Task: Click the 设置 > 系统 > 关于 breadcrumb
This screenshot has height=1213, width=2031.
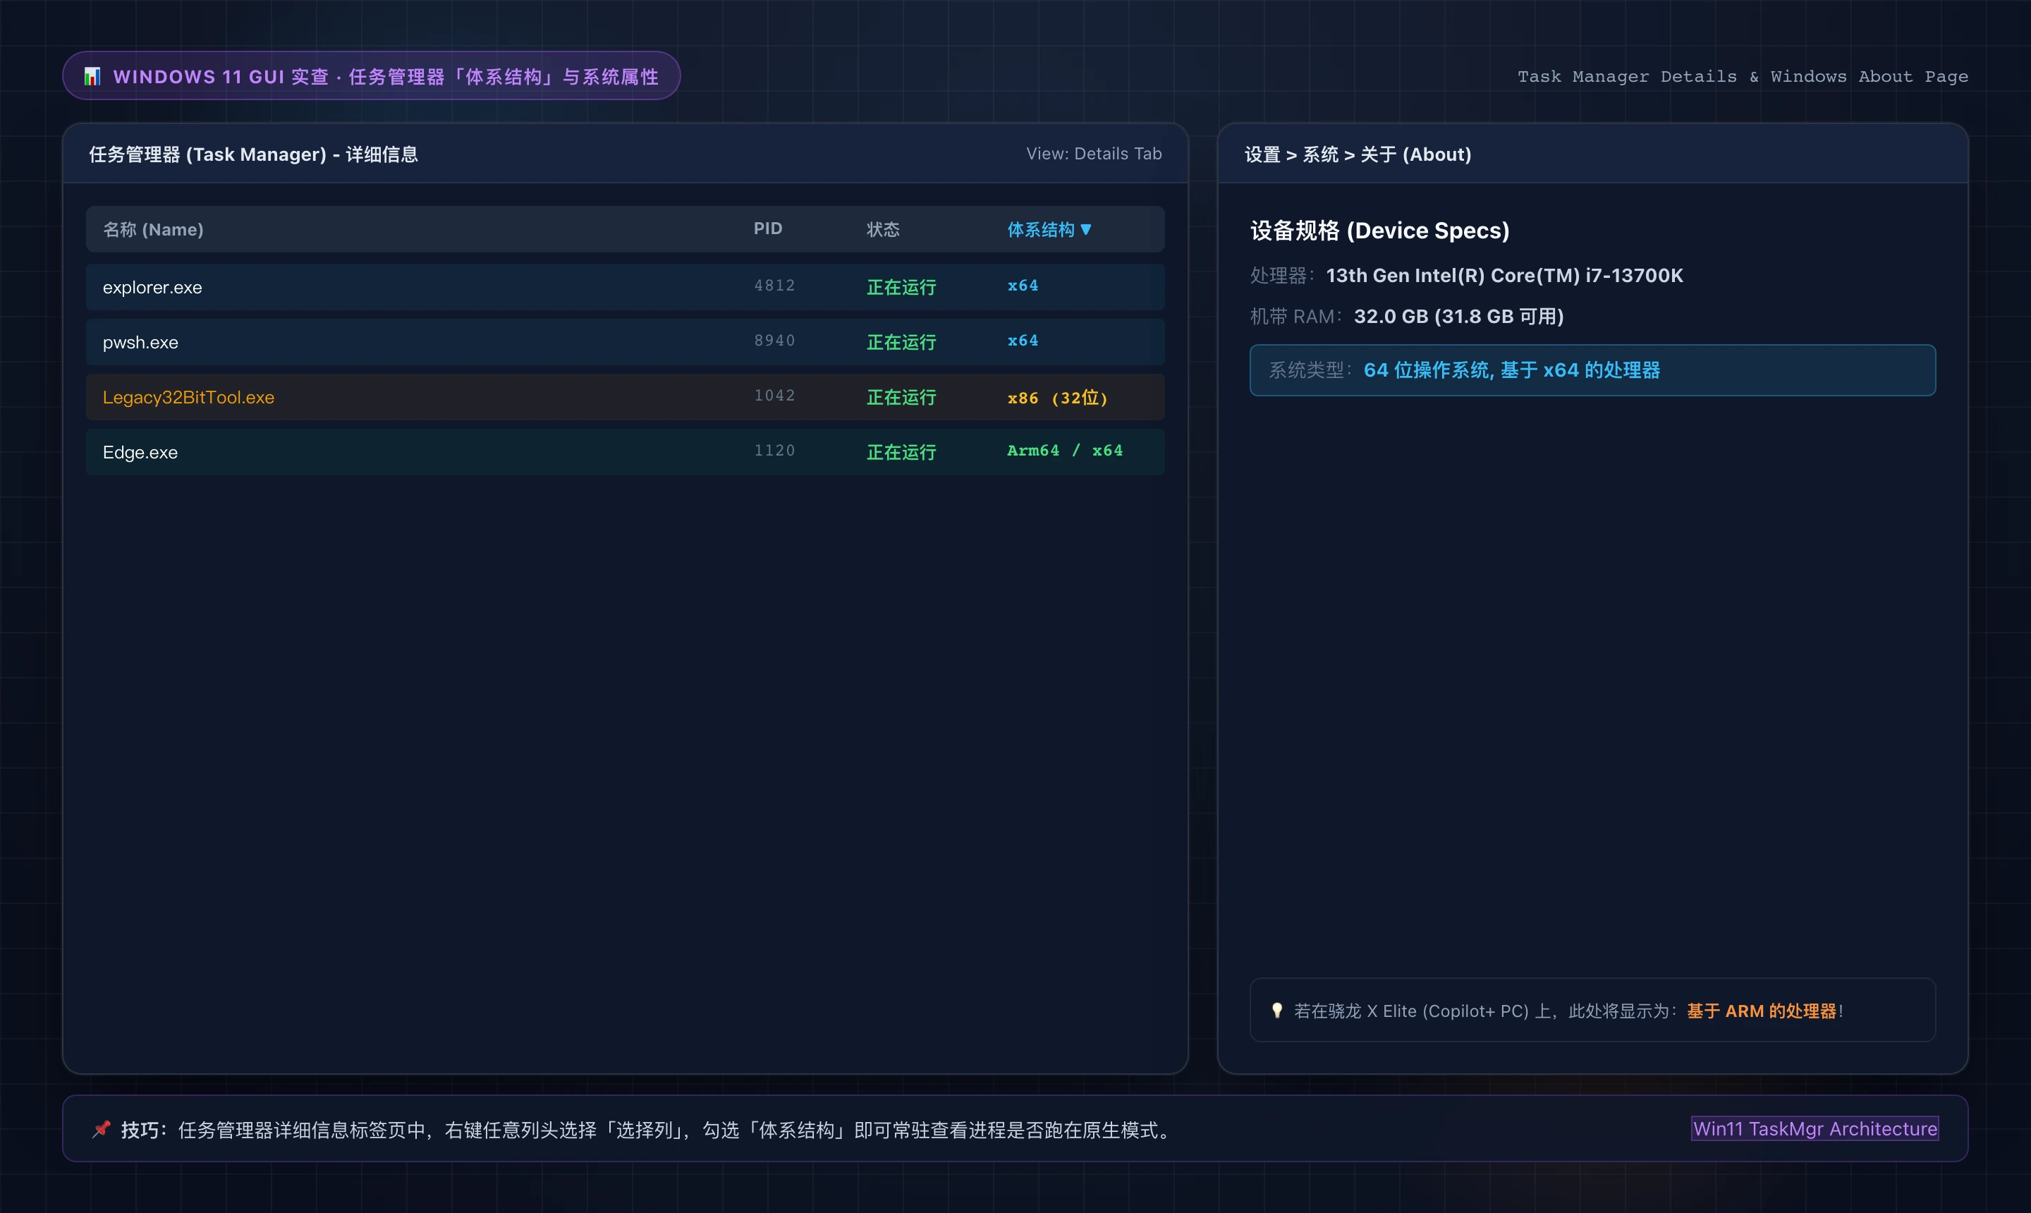Action: pyautogui.click(x=1358, y=154)
